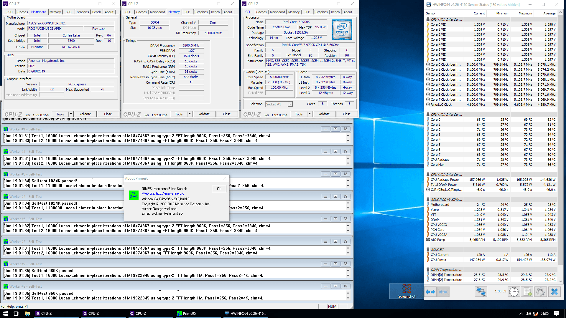Click OK in About Prime95 dialog

tap(219, 189)
